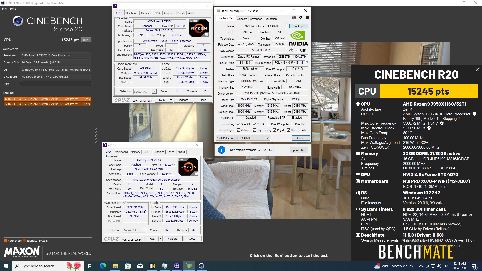Click the verified shield next to CPUID
Viewport: 482px width, 271px height.
(x=474, y=114)
